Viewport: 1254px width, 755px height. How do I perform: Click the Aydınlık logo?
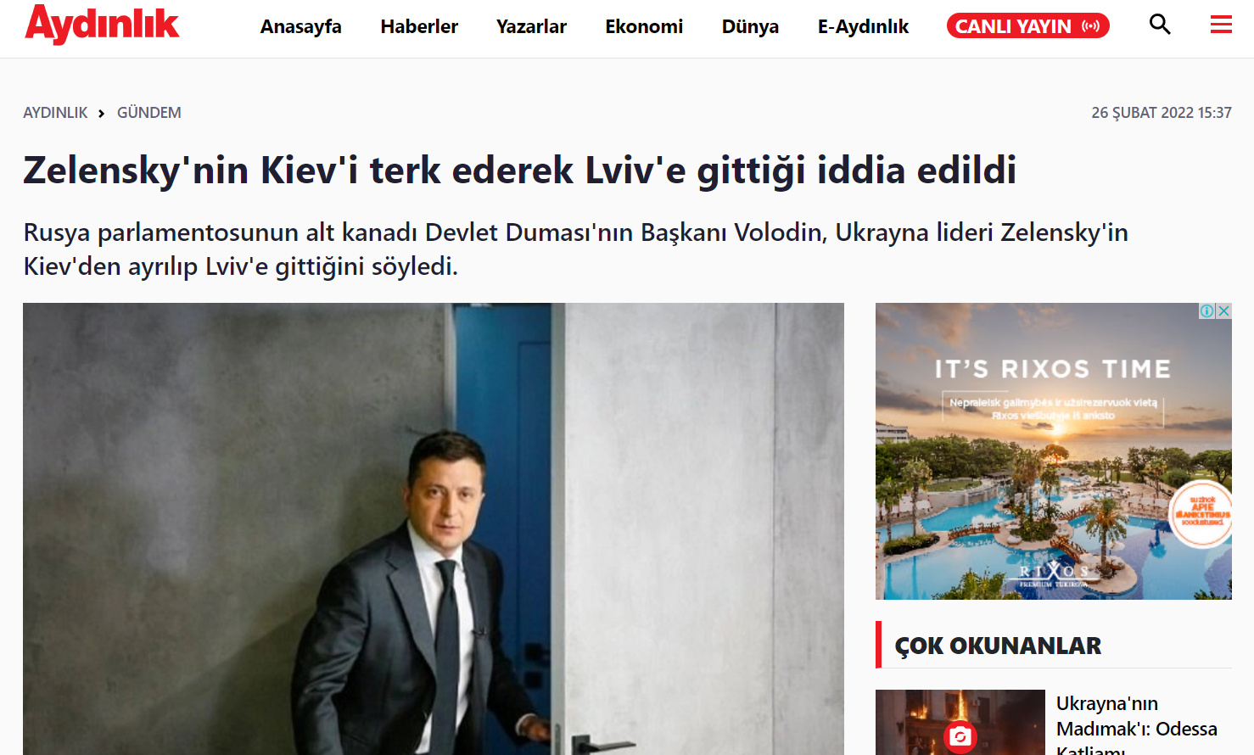click(x=102, y=25)
